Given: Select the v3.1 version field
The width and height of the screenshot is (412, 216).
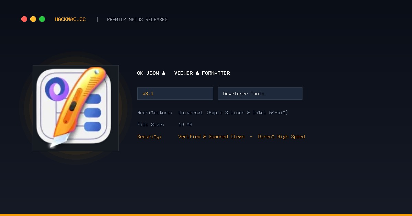Looking at the screenshot, I should click(x=175, y=94).
